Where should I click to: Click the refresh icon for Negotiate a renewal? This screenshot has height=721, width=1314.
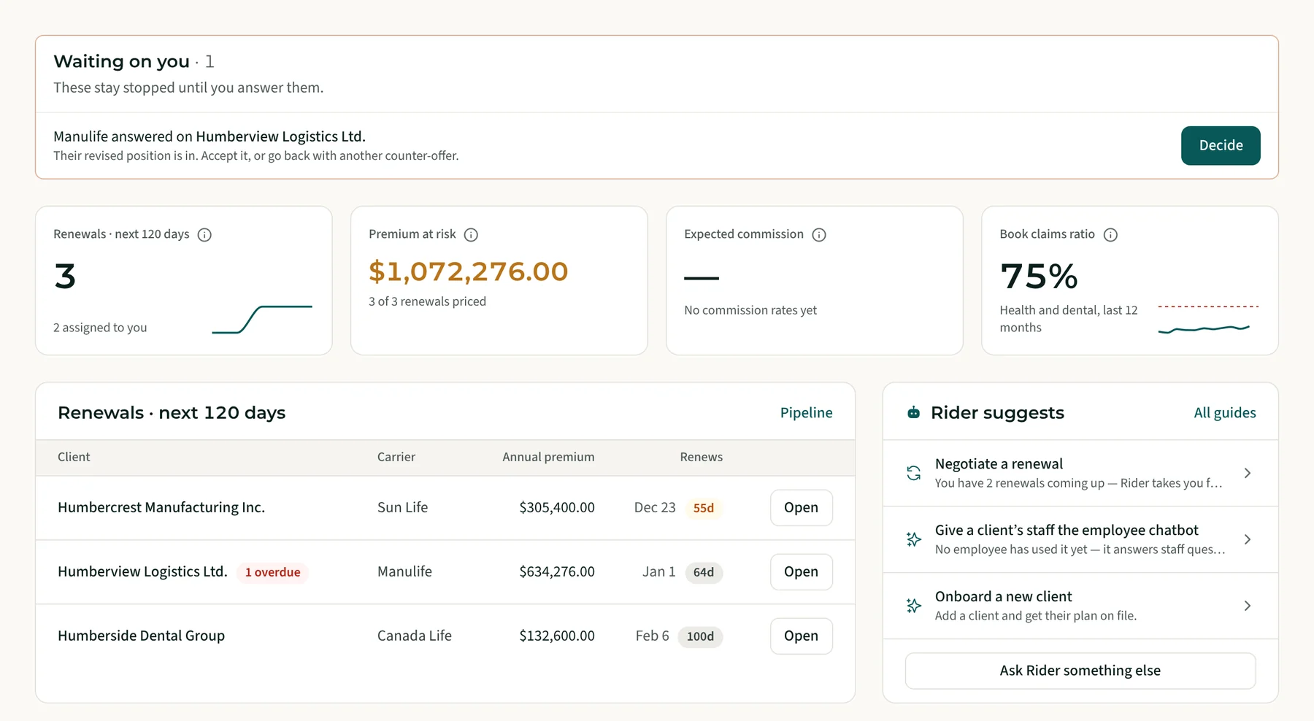[x=913, y=473]
